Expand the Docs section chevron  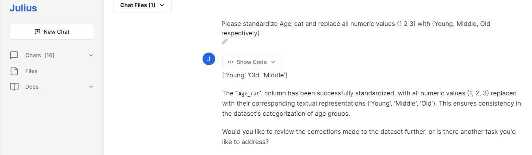click(91, 87)
